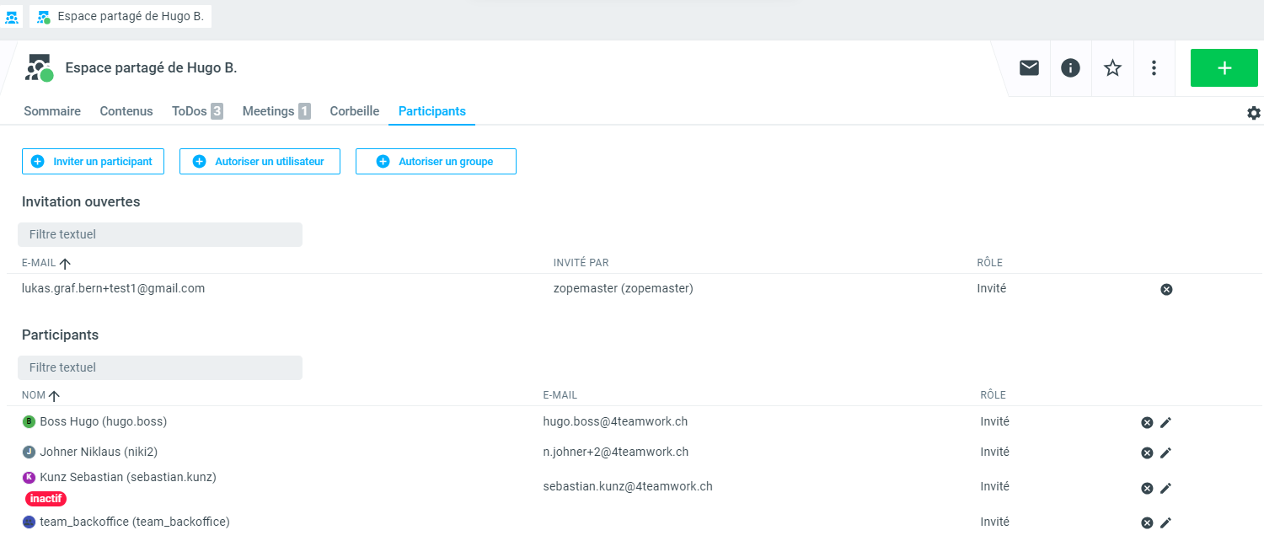This screenshot has height=557, width=1264.
Task: Remove the lukas.graf.bern invitation
Action: 1166,289
